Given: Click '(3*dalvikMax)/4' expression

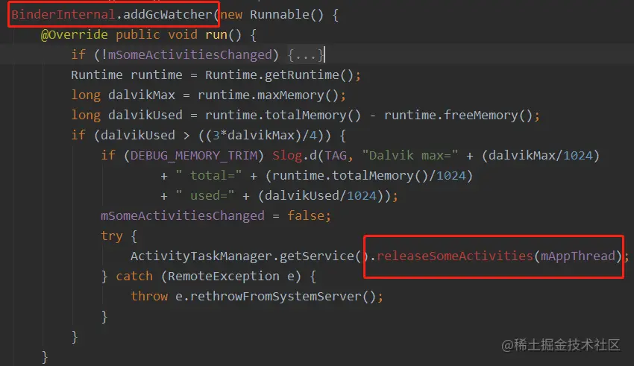Looking at the screenshot, I should tap(261, 136).
